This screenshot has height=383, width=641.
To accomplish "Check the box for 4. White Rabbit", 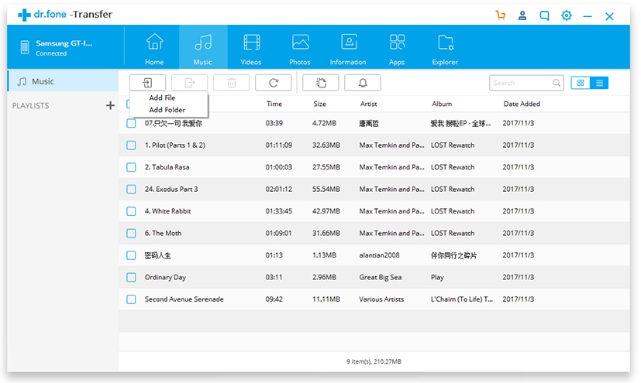I will [131, 211].
